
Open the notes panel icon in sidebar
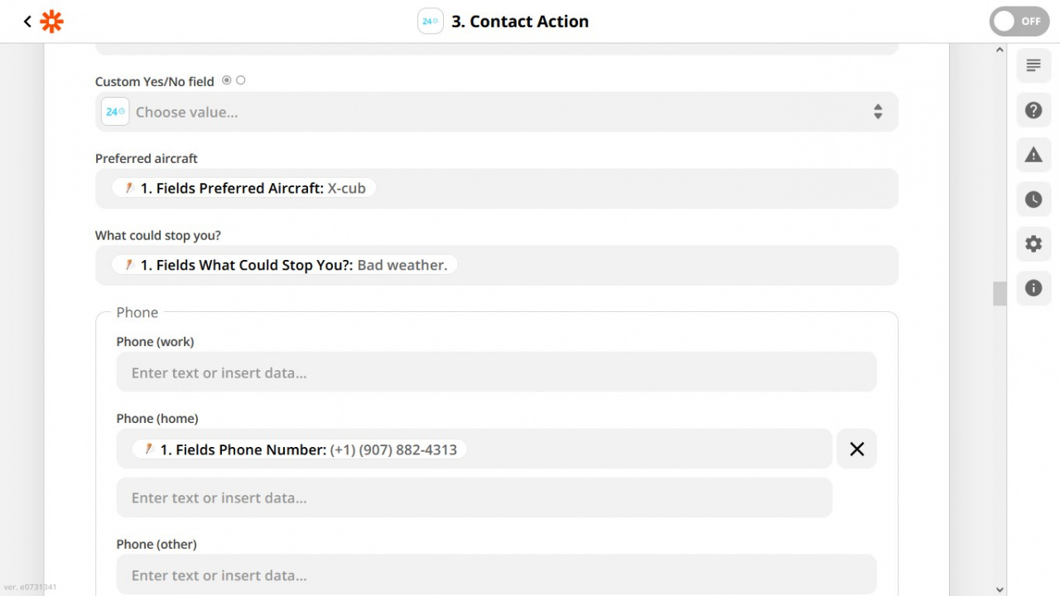[x=1033, y=65]
